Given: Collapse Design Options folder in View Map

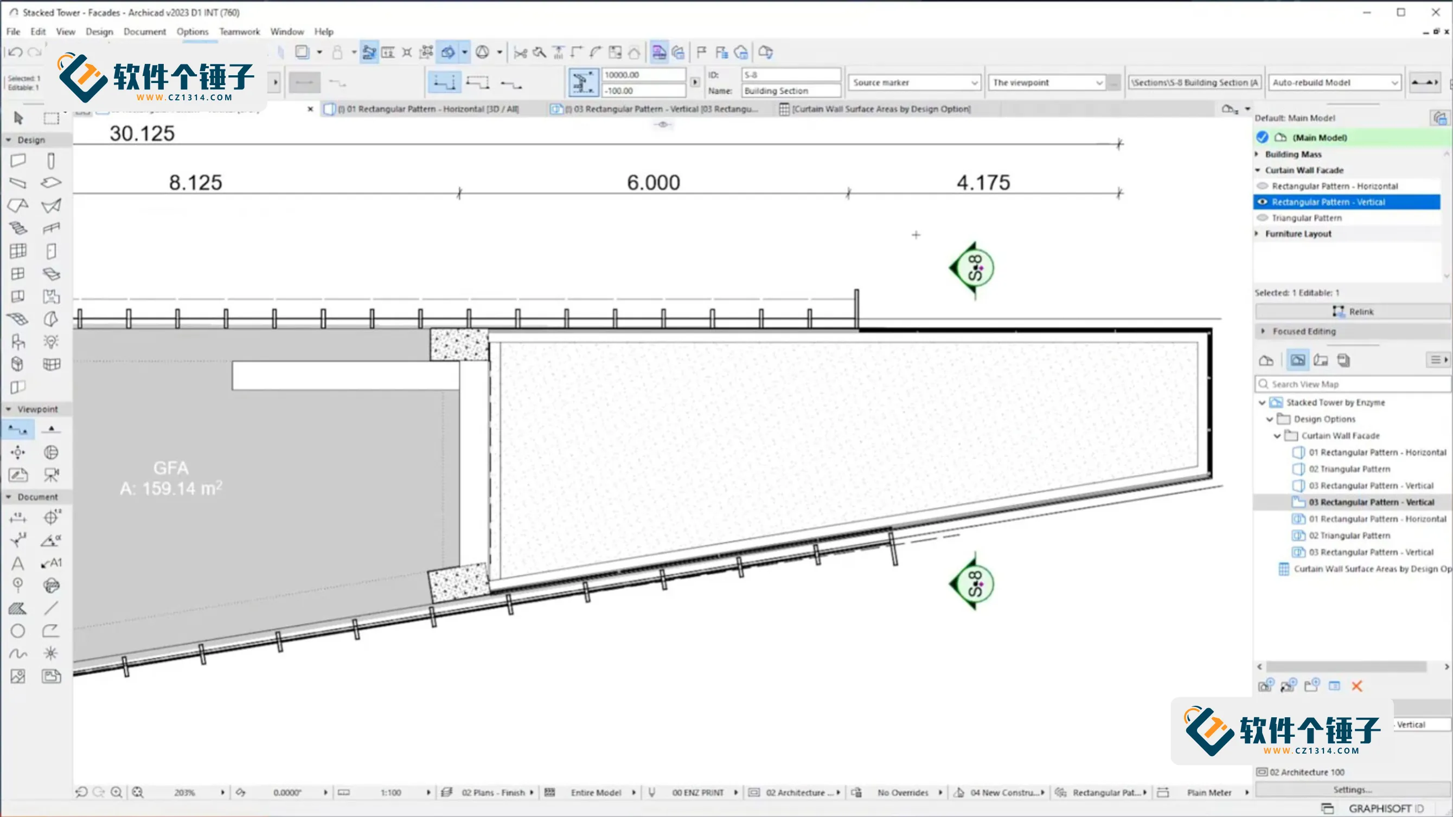Looking at the screenshot, I should click(1270, 419).
